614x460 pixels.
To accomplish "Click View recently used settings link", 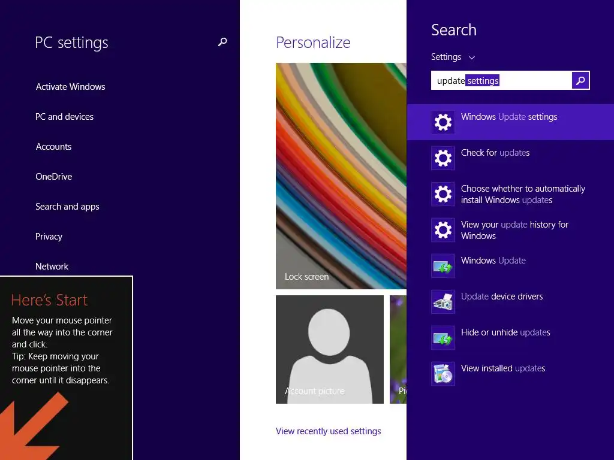I will 328,431.
